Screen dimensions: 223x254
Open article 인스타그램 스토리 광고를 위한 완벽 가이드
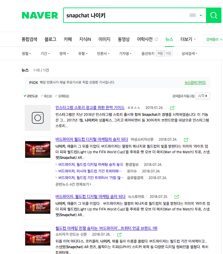pos(90,108)
